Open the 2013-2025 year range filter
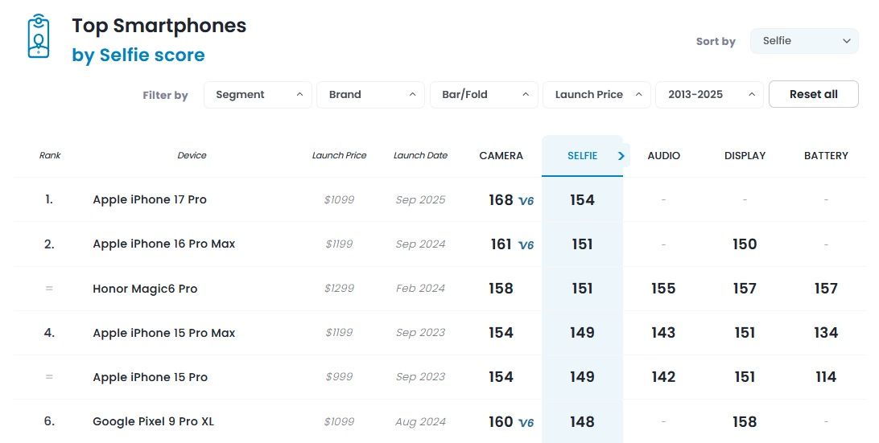 click(x=710, y=95)
